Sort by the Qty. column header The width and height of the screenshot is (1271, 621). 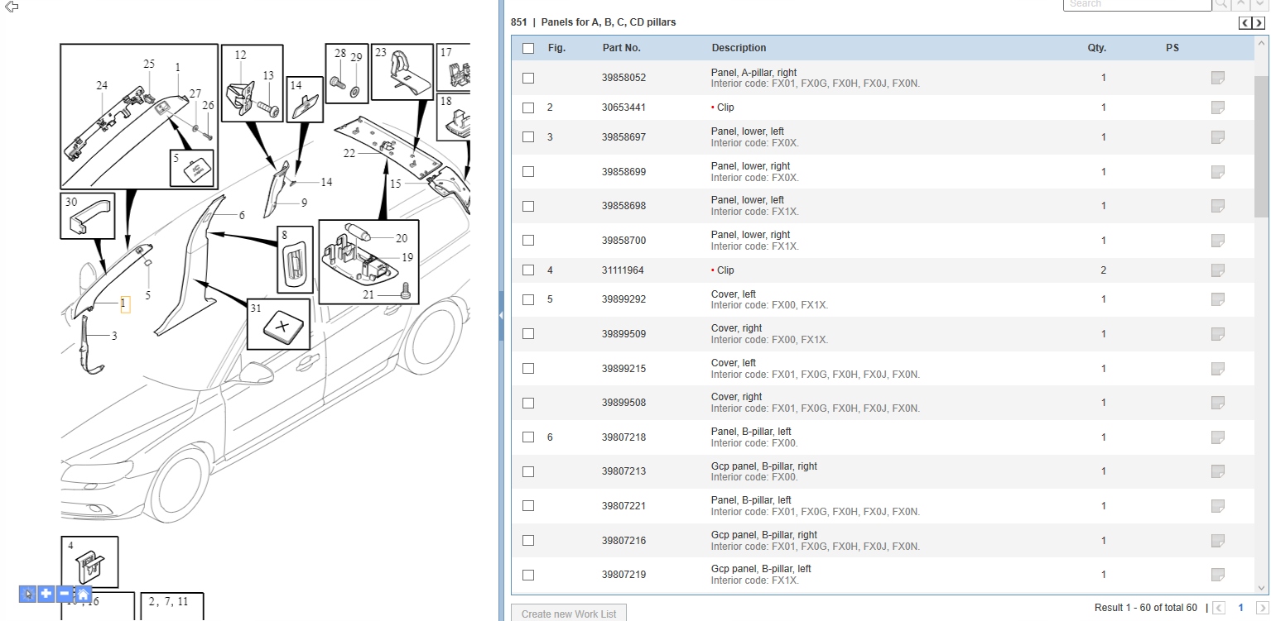point(1097,48)
